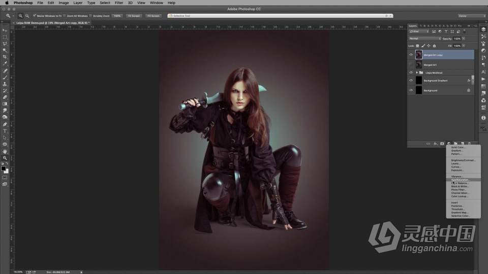
Task: Click the Zoom In mode icon
Action: (x=20, y=16)
